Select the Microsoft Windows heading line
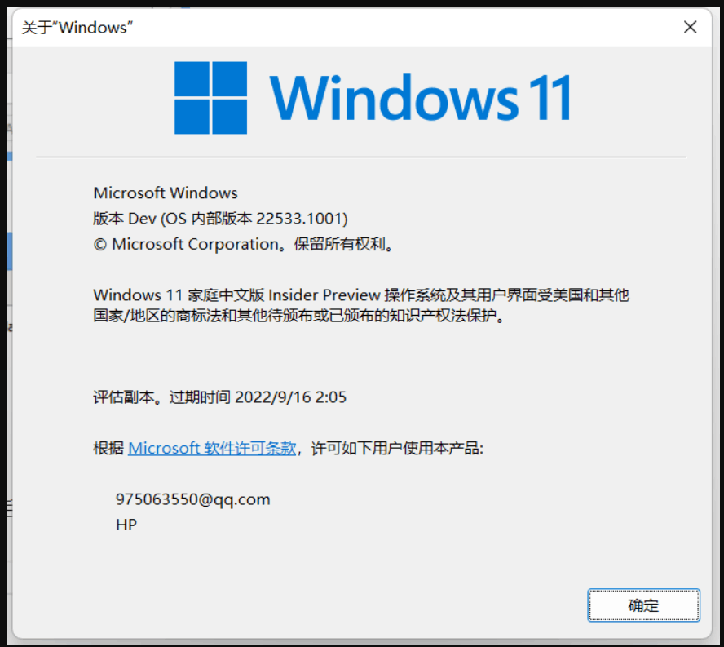 click(x=166, y=193)
